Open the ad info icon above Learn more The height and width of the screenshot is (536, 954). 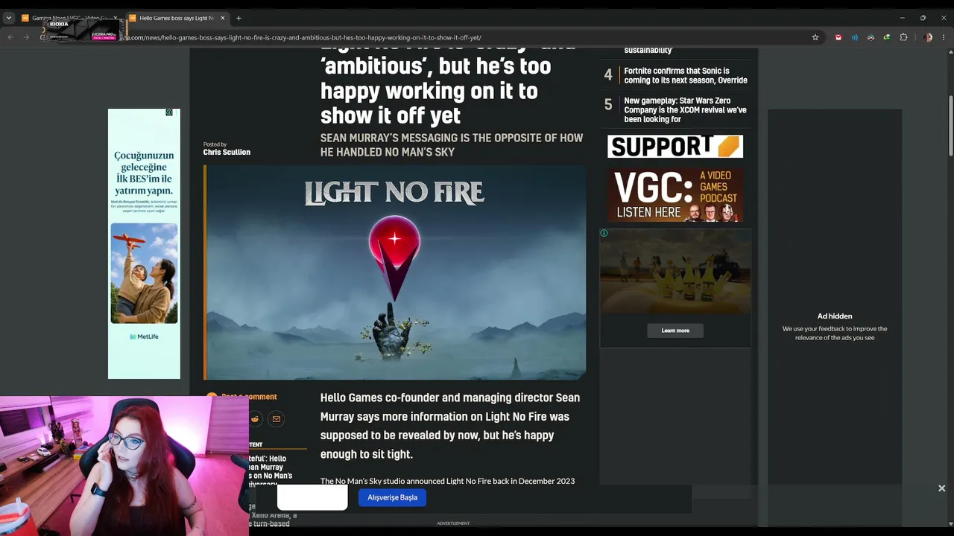point(604,233)
